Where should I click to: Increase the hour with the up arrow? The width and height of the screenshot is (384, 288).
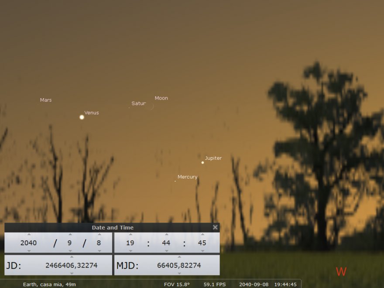pyautogui.click(x=130, y=235)
